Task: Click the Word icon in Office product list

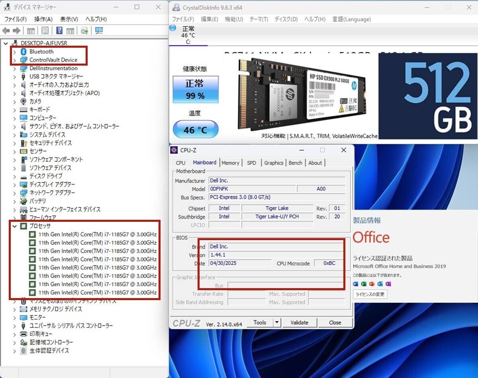Action: click(356, 284)
